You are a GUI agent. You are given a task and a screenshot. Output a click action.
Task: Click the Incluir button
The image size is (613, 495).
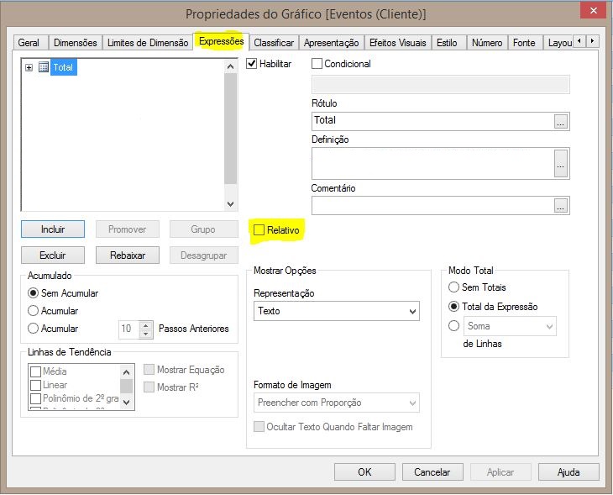[x=53, y=229]
